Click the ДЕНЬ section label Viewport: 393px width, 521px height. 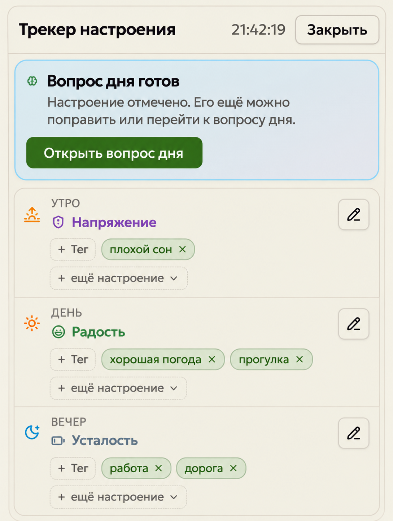[66, 313]
